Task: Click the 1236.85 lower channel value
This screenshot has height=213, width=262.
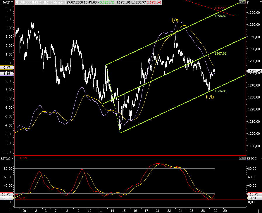Action: (x=220, y=91)
